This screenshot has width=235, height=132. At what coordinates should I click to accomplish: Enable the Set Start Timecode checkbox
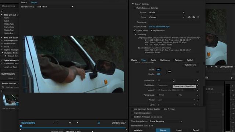point(132,117)
